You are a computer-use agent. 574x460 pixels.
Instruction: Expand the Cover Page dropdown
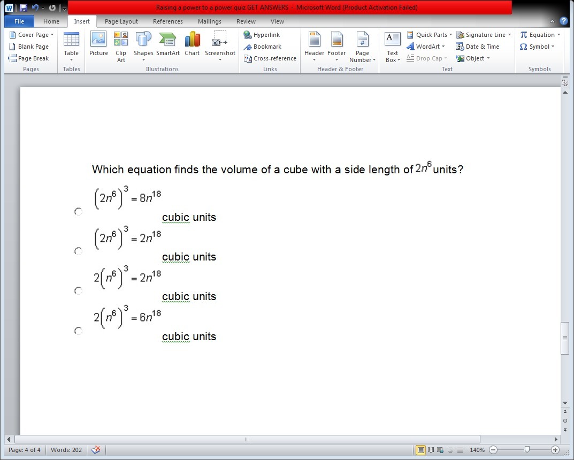click(x=32, y=35)
